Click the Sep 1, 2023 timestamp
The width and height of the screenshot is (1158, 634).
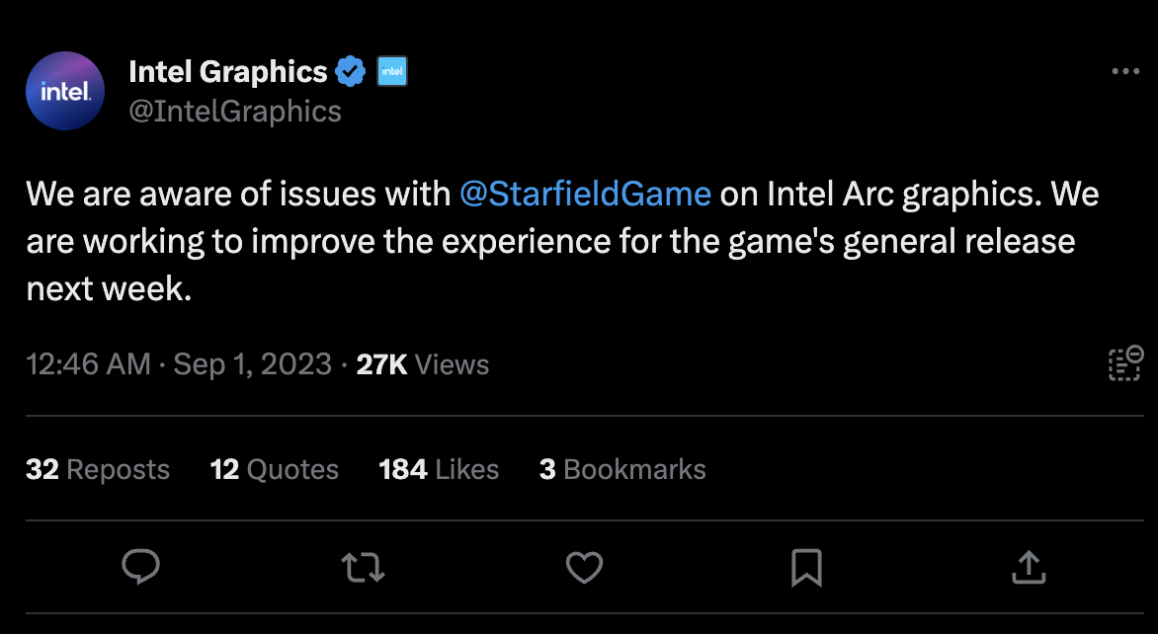[x=252, y=364]
